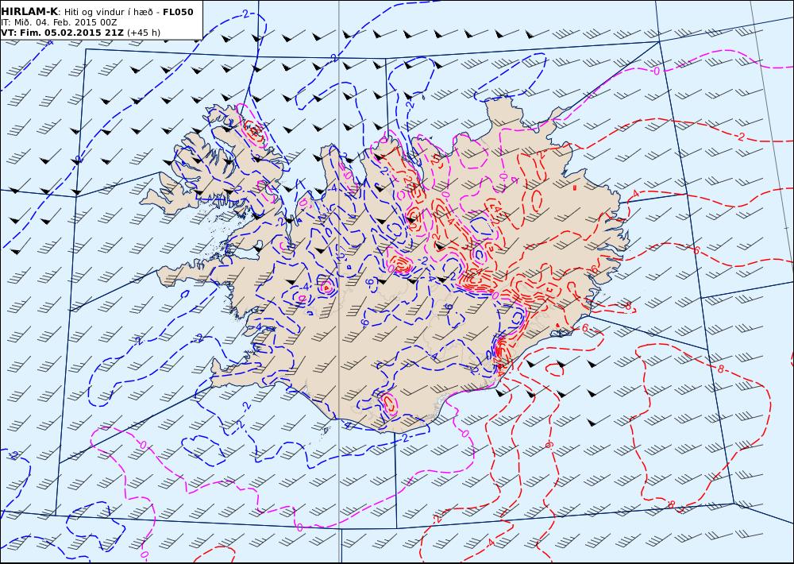This screenshot has height=564, width=794.
Task: Click the "Hiti og vindur í hæð" title text
Action: [x=108, y=12]
